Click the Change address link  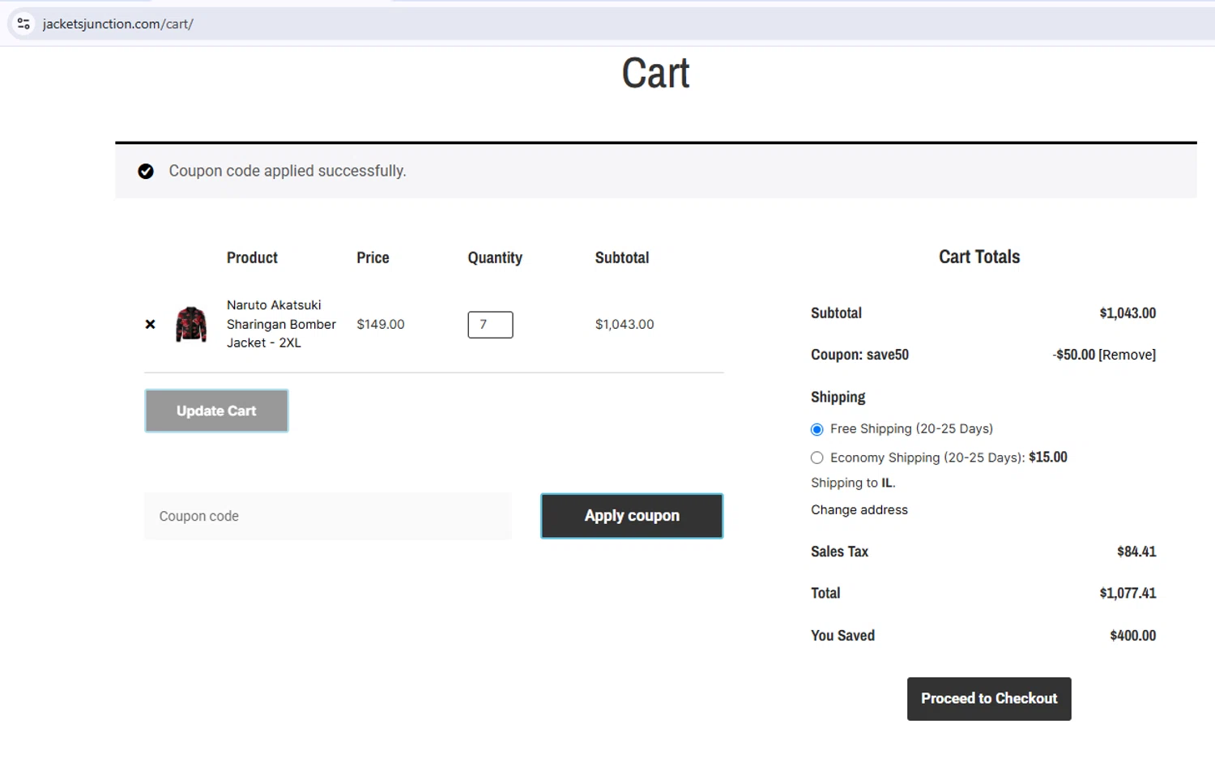point(859,509)
